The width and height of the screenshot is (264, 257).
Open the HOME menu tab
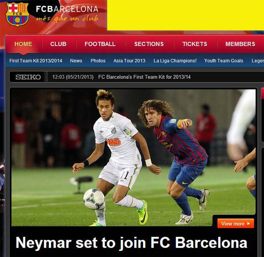point(23,44)
